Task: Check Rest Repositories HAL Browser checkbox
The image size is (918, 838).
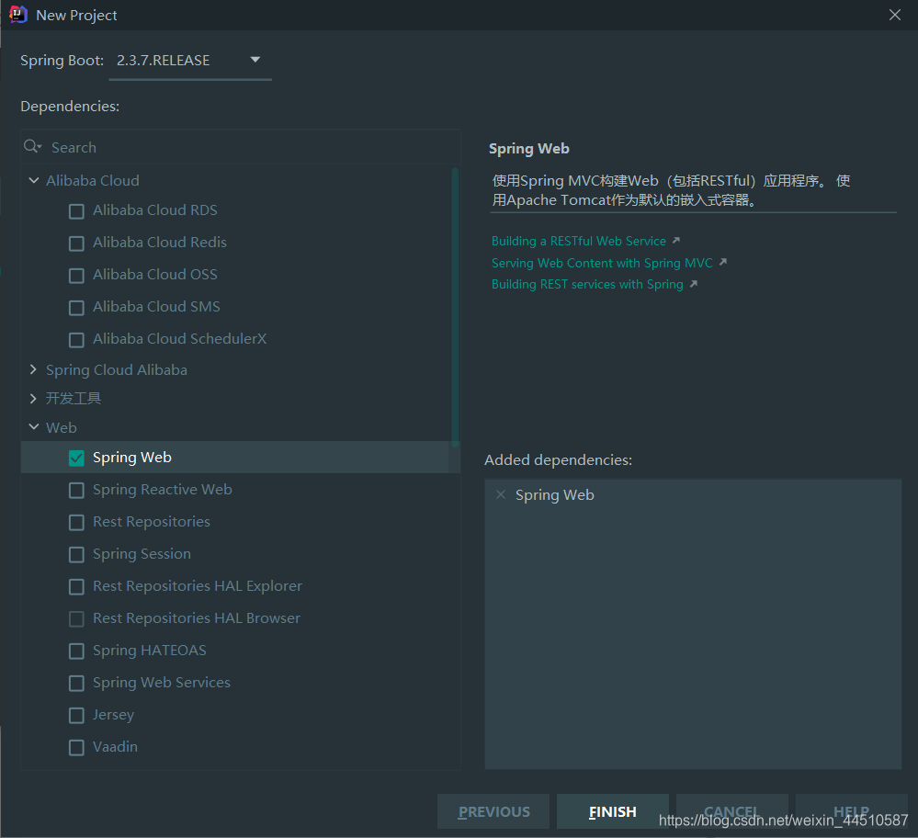Action: point(76,619)
